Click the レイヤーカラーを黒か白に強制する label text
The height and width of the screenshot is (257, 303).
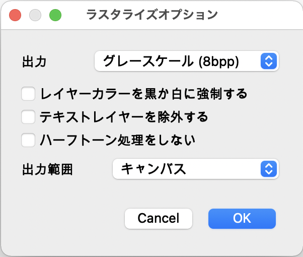144,94
